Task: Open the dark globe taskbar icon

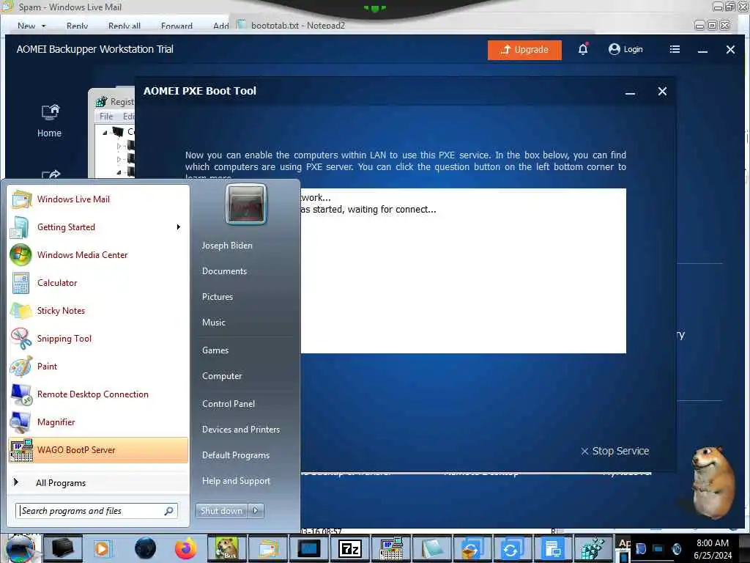Action: click(145, 548)
